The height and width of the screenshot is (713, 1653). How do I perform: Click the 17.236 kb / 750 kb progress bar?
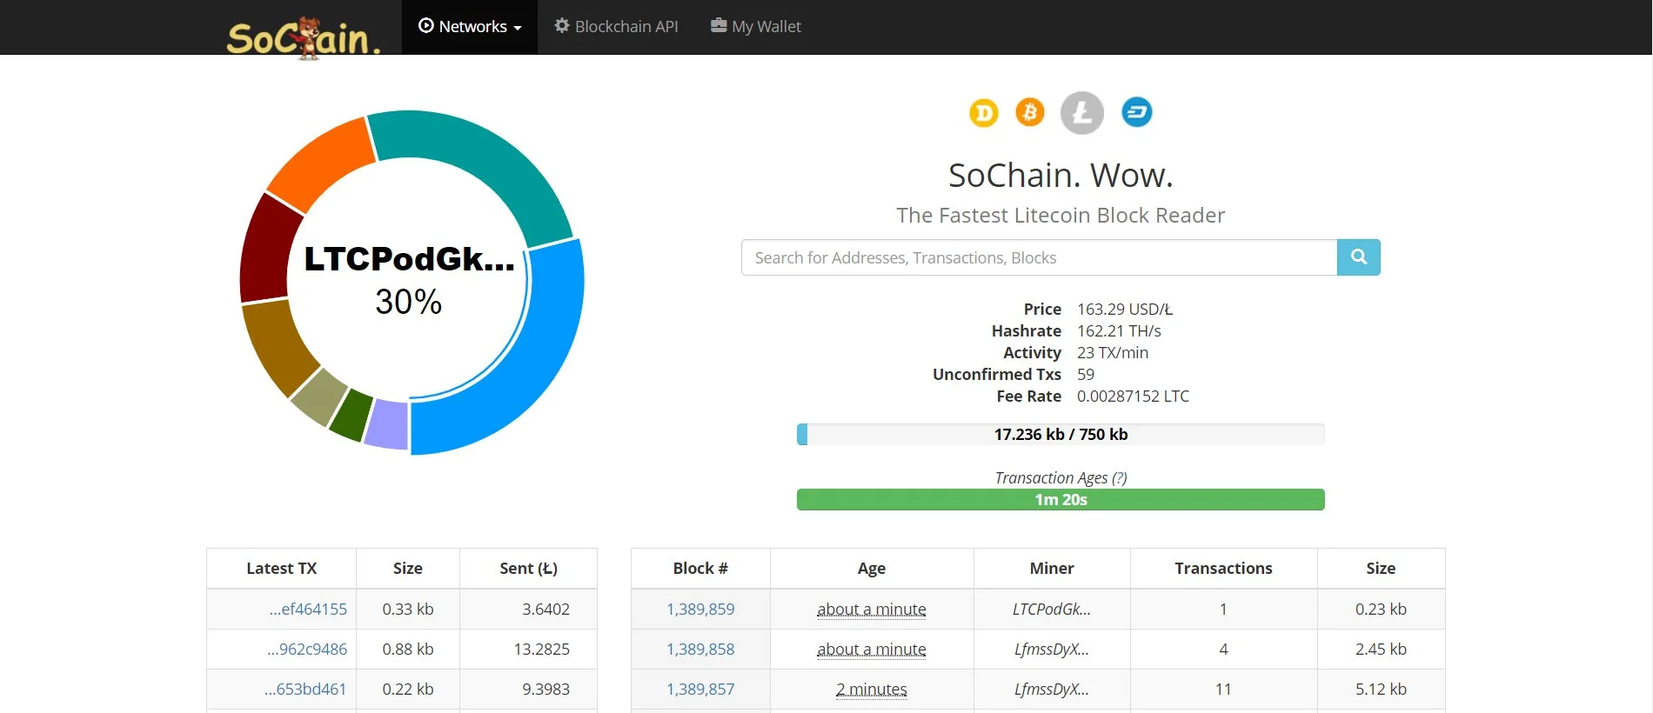click(x=1061, y=434)
